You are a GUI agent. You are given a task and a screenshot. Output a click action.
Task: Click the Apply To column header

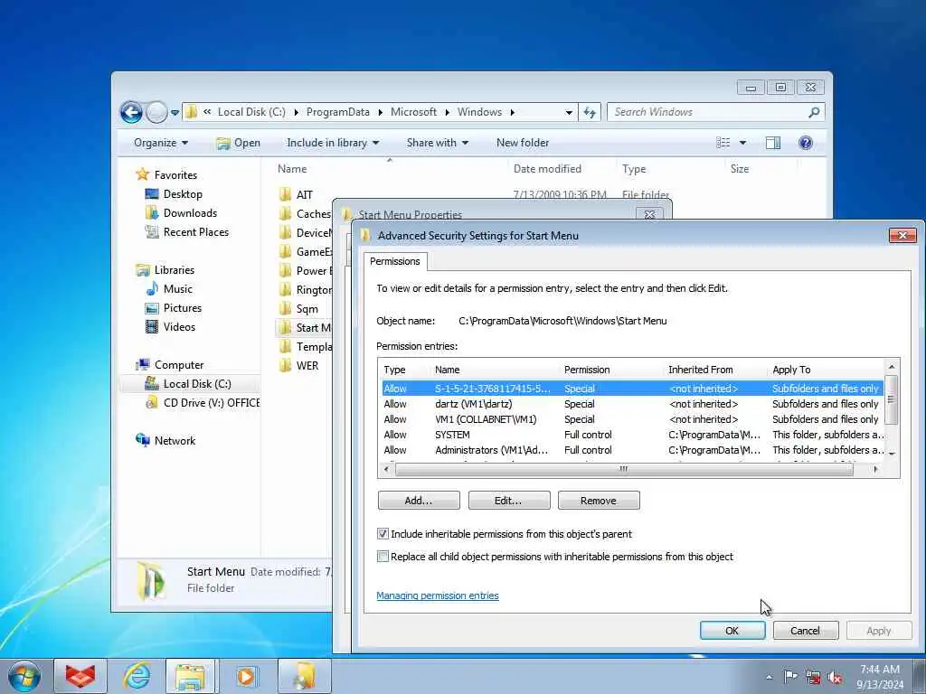click(791, 370)
